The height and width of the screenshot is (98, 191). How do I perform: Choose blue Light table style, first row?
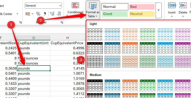(112, 34)
